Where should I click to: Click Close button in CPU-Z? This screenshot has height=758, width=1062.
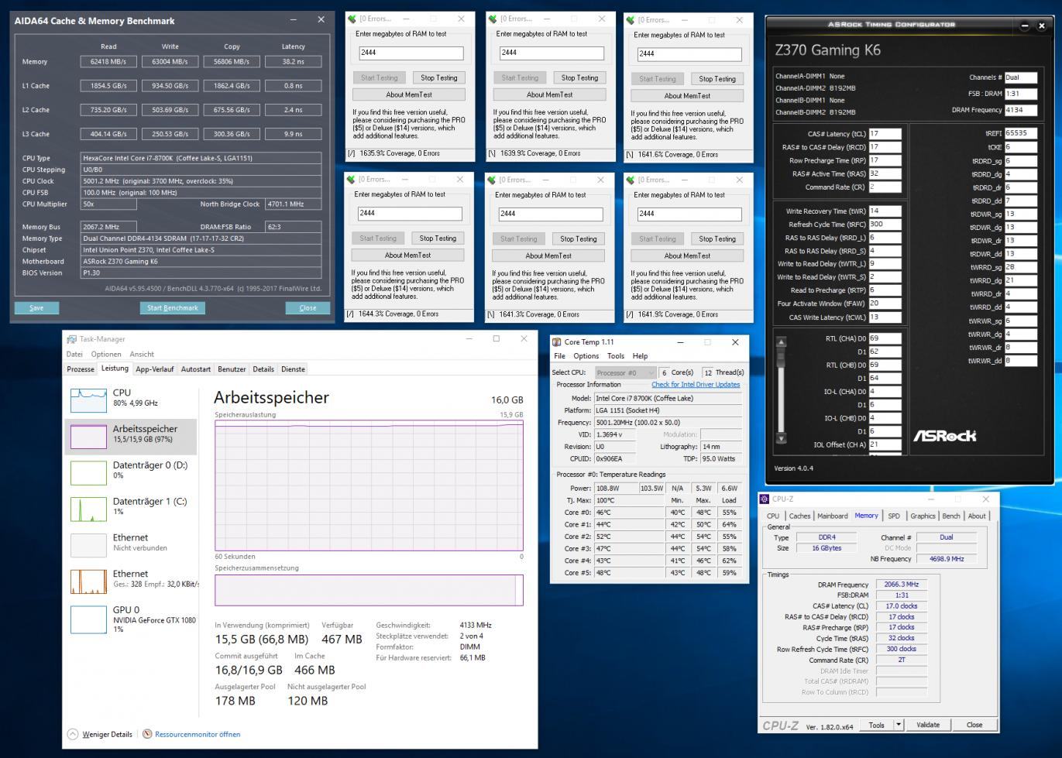[x=974, y=725]
